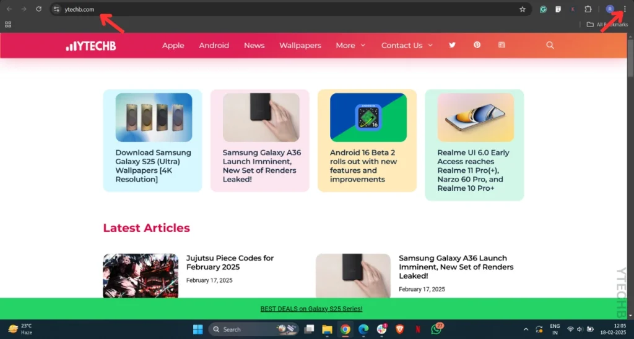Open Chrome three-dot menu
The image size is (634, 339).
(x=625, y=9)
